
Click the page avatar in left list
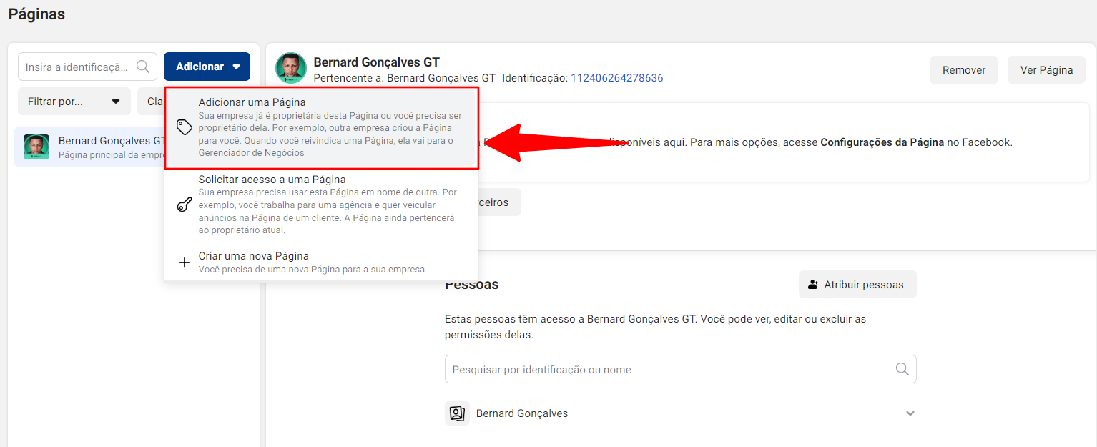36,147
